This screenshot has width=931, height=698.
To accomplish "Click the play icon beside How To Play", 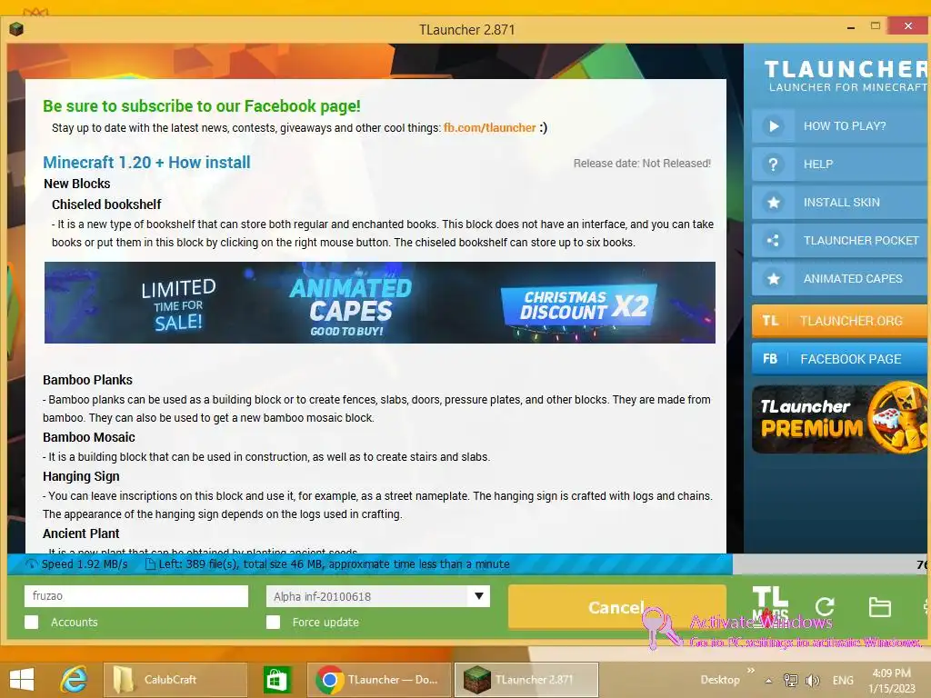I will tap(773, 125).
